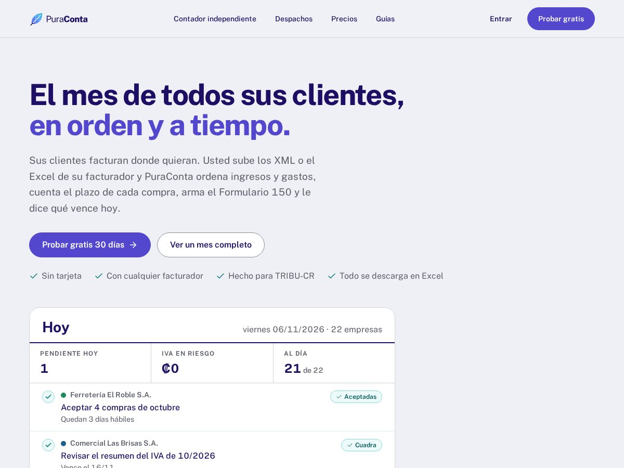This screenshot has height=468, width=624.
Task: Open the Despachos nav link
Action: point(294,19)
